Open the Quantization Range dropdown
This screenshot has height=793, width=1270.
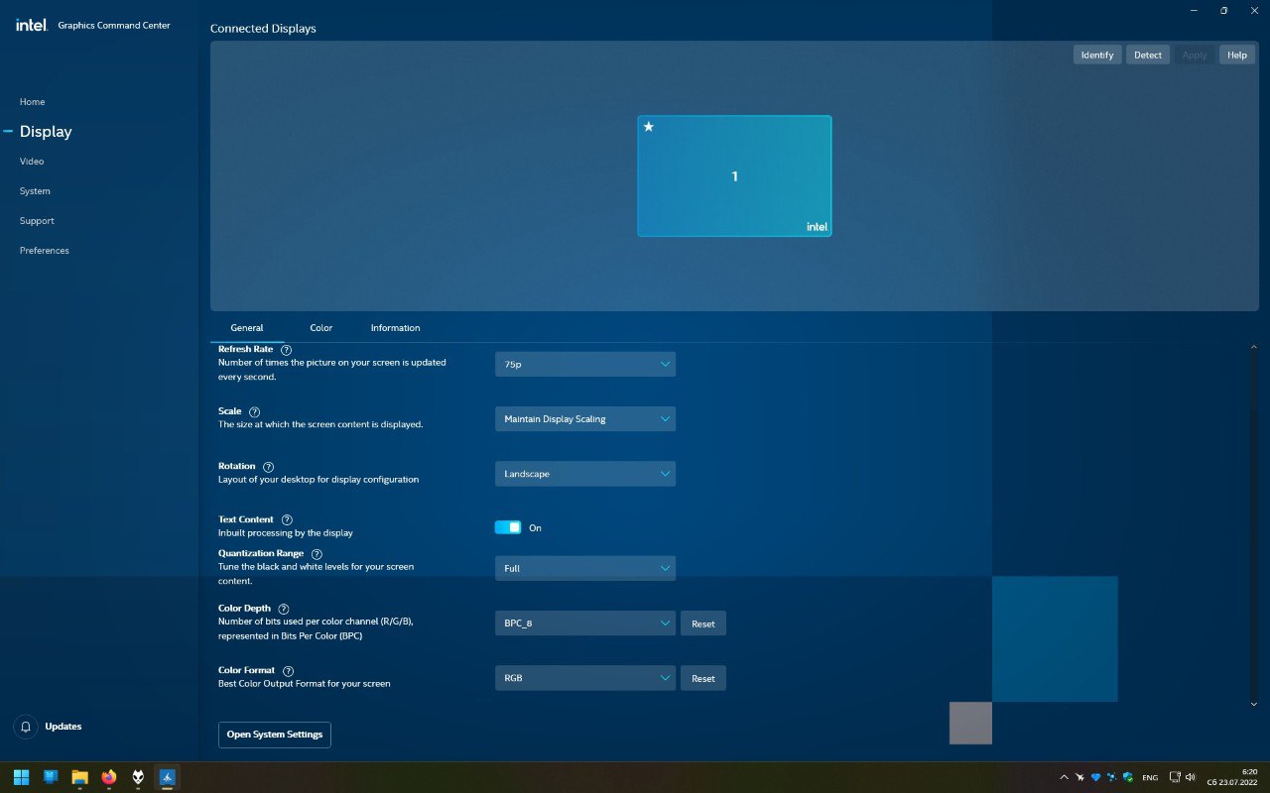[585, 568]
